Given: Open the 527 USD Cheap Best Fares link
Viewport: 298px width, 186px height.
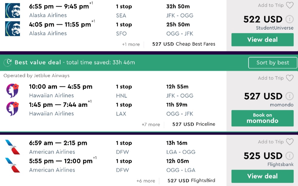Looking at the screenshot, I should click(184, 44).
